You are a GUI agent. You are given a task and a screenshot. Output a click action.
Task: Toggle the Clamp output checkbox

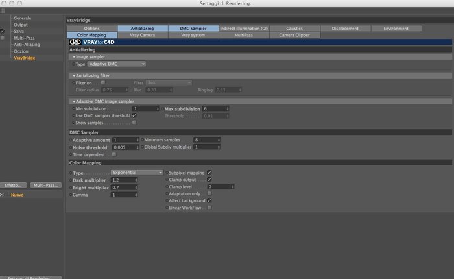209,179
